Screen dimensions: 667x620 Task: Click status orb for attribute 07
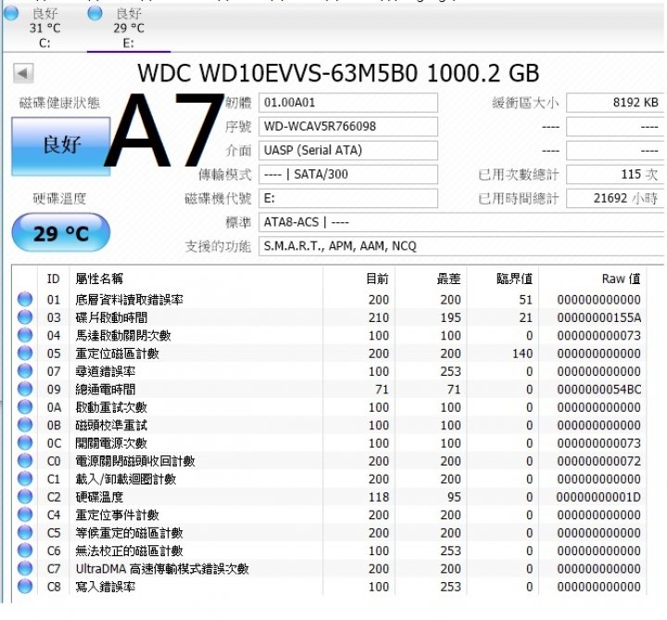coord(25,370)
